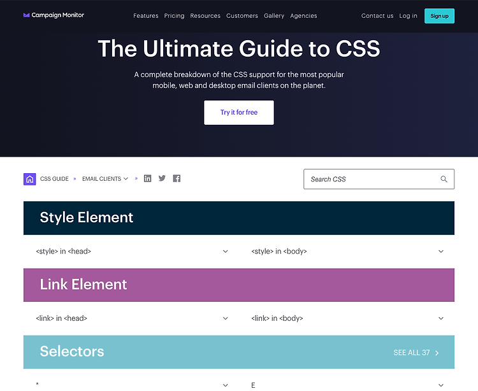
Task: Focus the Search CSS input field
Action: (x=379, y=179)
